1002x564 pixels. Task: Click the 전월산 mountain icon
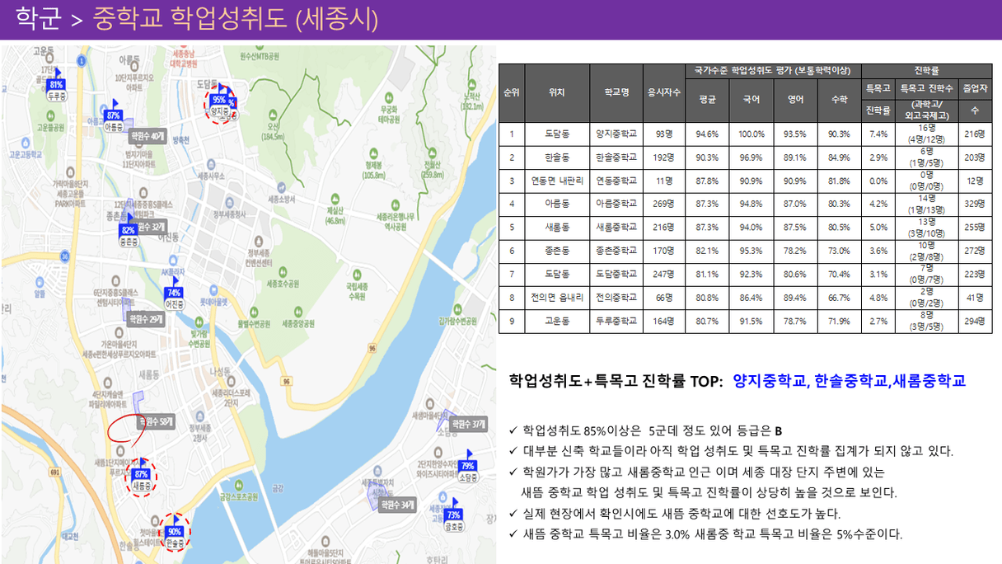click(432, 153)
